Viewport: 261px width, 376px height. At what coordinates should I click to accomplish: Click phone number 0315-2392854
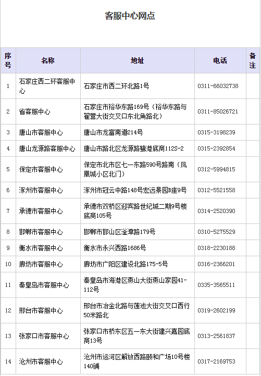[x=216, y=148]
